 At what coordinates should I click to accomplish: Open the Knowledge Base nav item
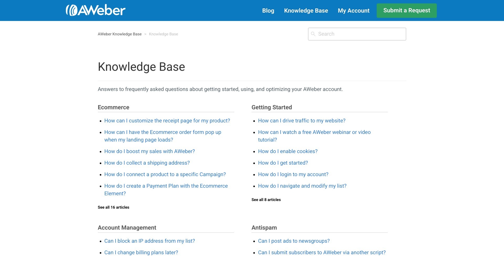click(x=306, y=10)
